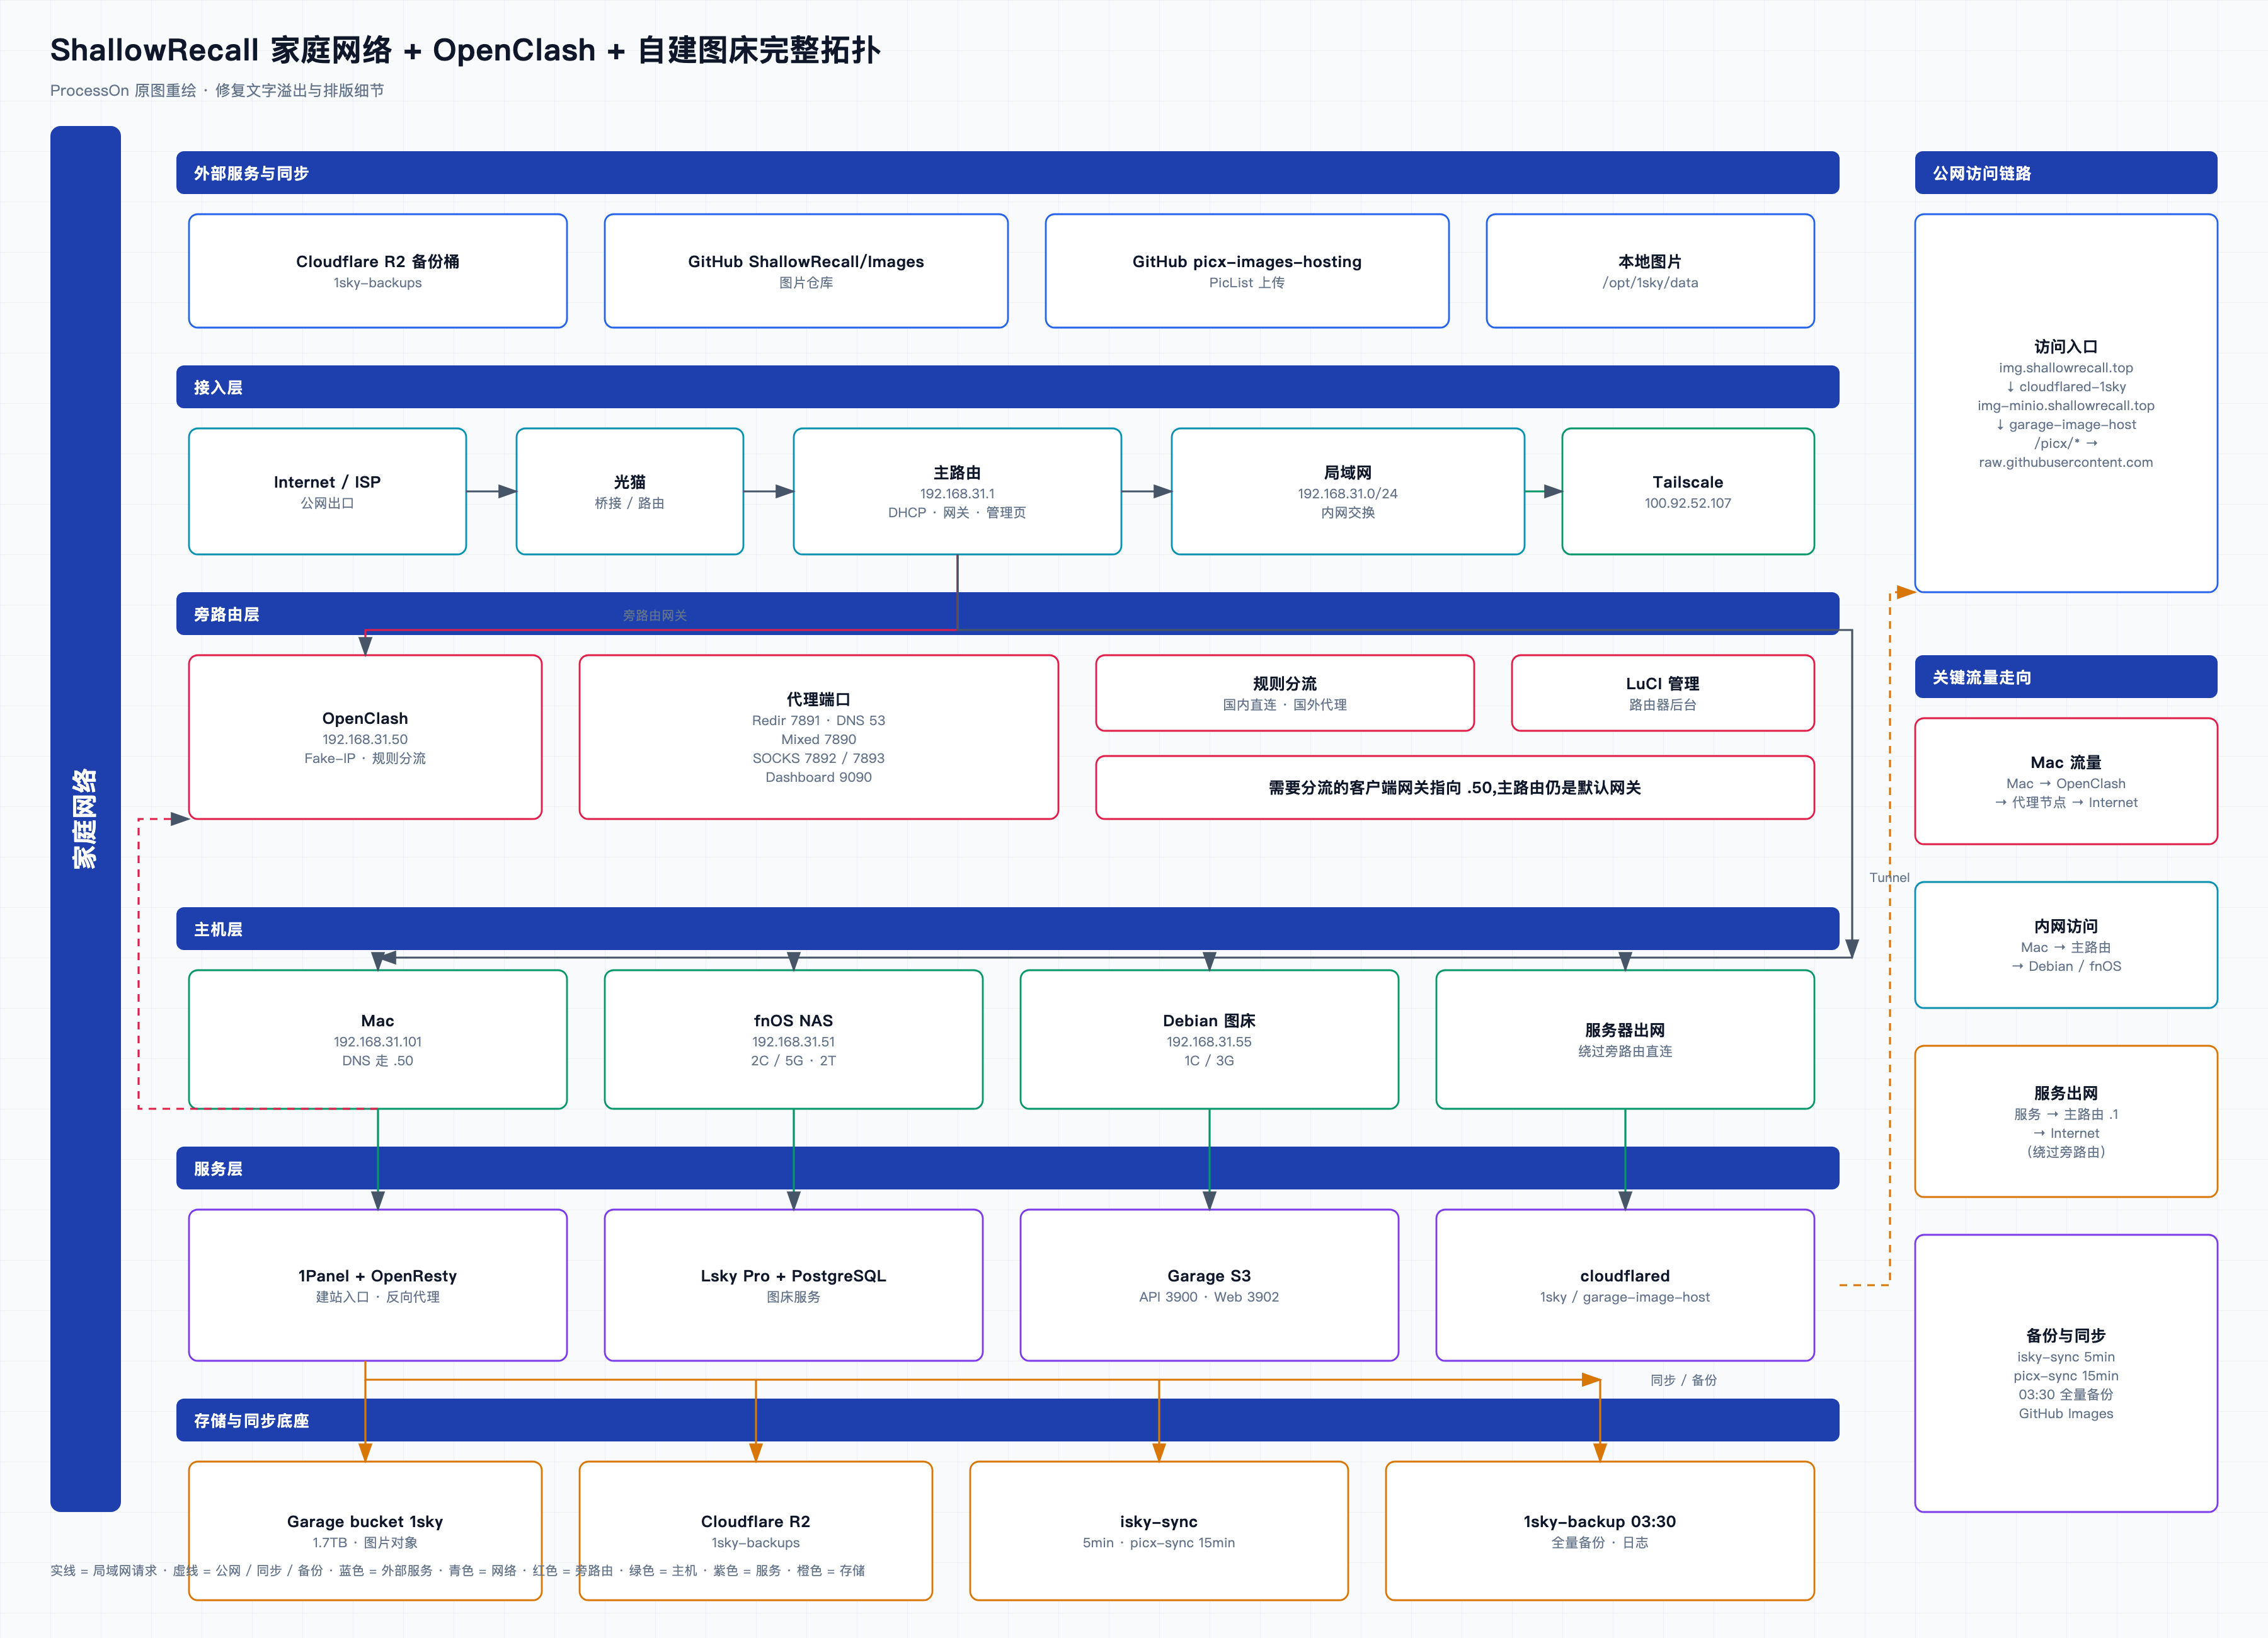This screenshot has width=2268, height=1638.
Task: Click the GitHub ShallowRecall/Images node
Action: pyautogui.click(x=806, y=271)
